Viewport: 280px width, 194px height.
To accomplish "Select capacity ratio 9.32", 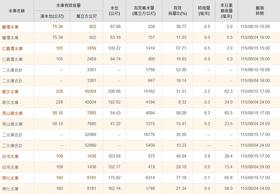I will (182, 102).
